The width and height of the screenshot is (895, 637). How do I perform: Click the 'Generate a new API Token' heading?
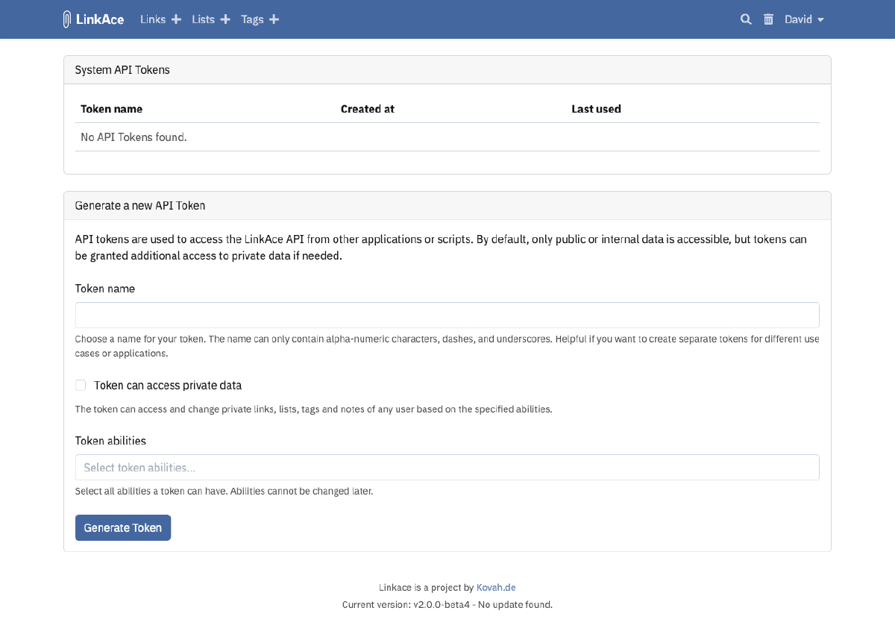pos(140,205)
